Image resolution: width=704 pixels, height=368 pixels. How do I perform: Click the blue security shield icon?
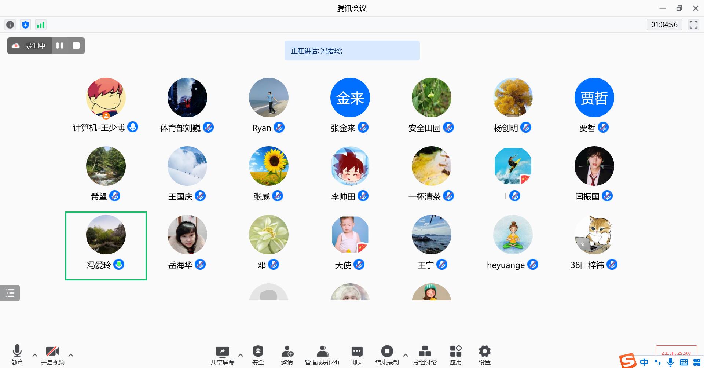[25, 25]
